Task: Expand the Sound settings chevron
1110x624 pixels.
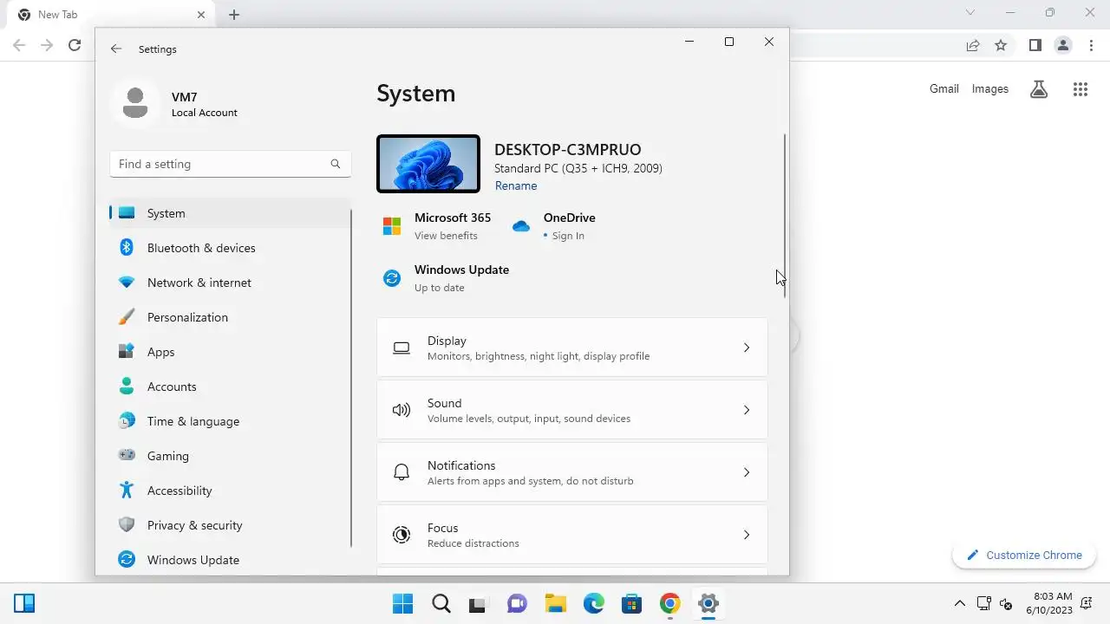Action: (x=747, y=410)
